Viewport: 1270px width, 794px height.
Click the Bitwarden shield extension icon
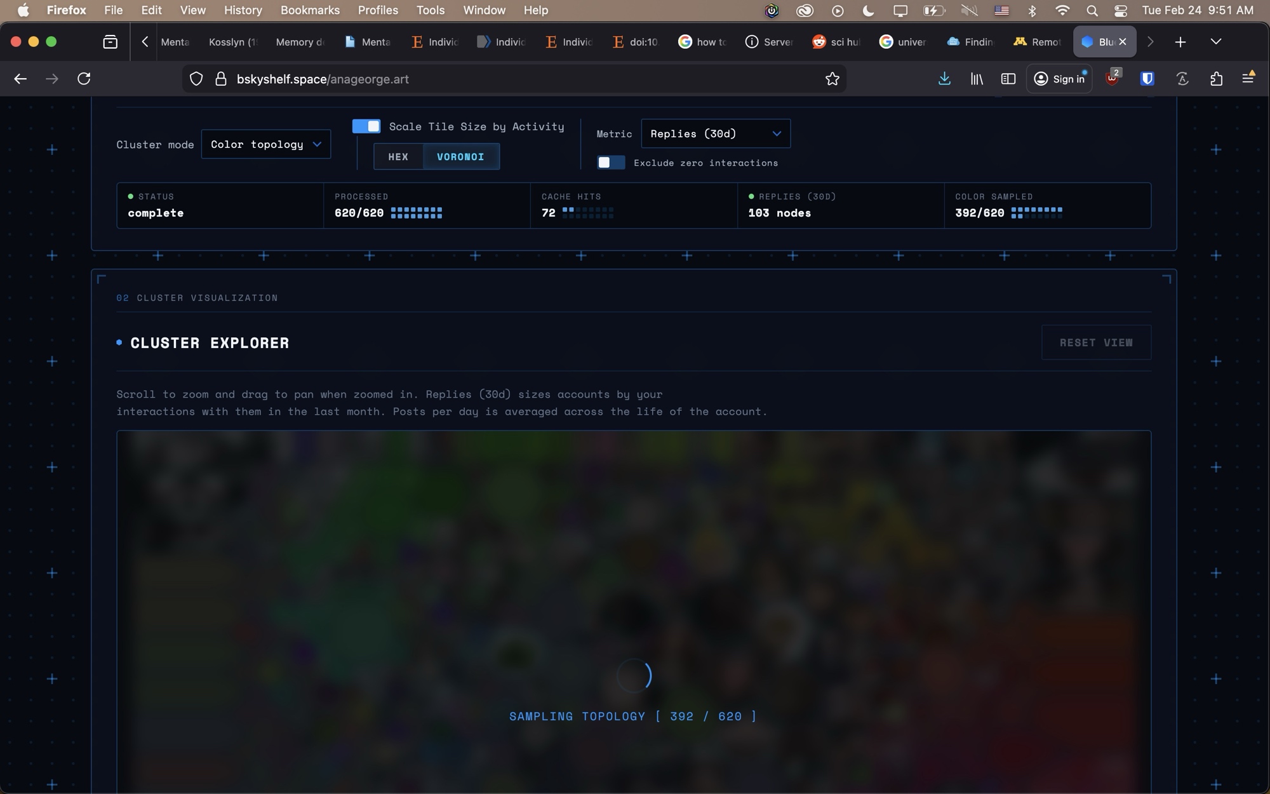(x=1147, y=79)
